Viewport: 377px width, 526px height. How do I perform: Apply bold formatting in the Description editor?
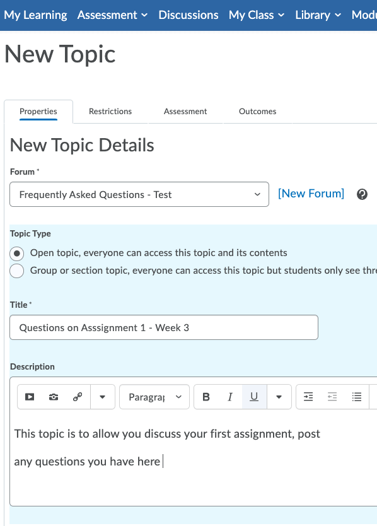pos(206,397)
